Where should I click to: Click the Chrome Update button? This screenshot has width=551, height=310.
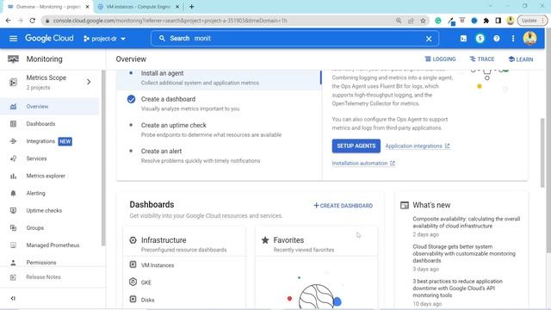[x=532, y=21]
